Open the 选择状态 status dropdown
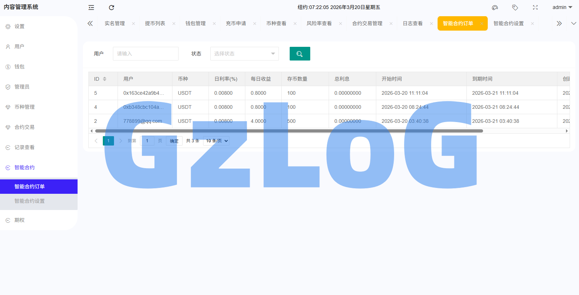The height and width of the screenshot is (295, 579). tap(244, 54)
